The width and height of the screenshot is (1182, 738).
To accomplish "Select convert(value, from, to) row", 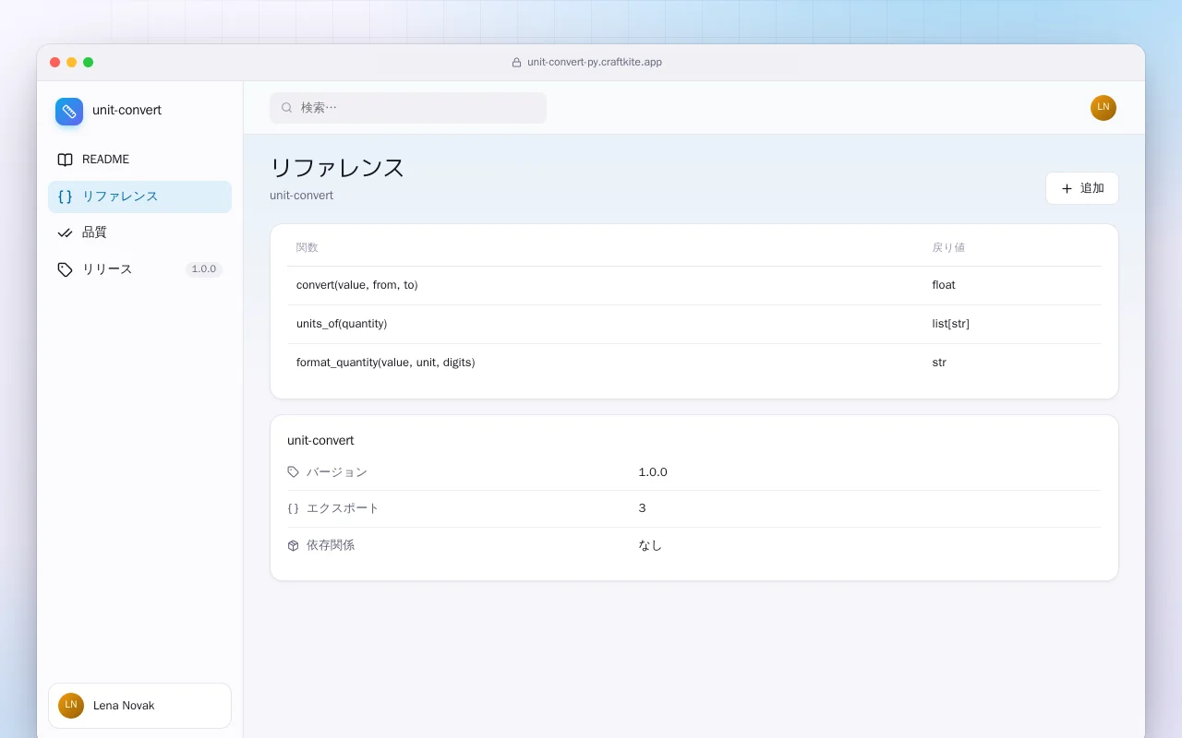I will pos(694,285).
